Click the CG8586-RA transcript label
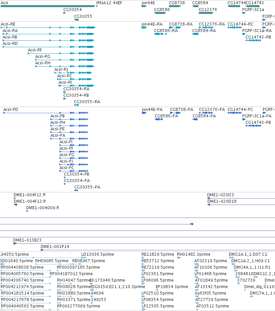The height and width of the screenshot is (311, 275). pyautogui.click(x=166, y=31)
